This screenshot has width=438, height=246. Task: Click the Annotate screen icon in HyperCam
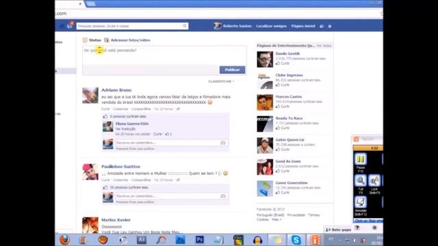(361, 202)
